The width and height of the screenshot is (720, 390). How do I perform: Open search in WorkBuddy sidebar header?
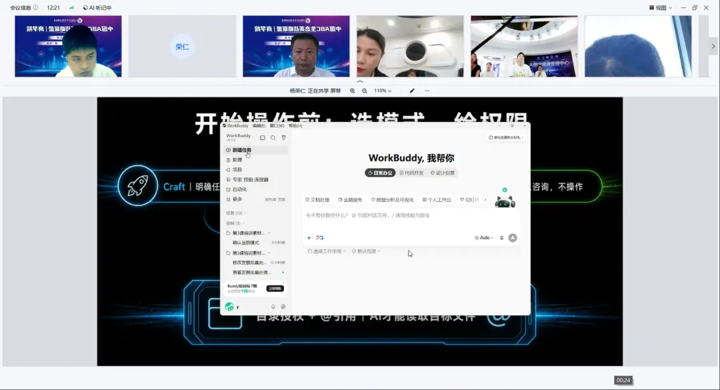click(273, 137)
